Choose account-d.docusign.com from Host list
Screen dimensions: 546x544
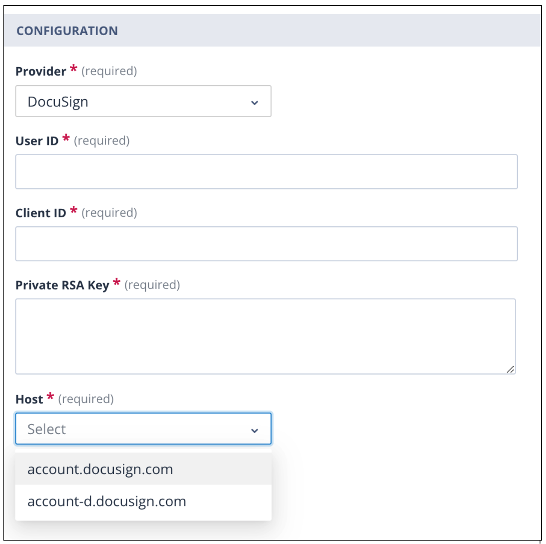[143, 501]
